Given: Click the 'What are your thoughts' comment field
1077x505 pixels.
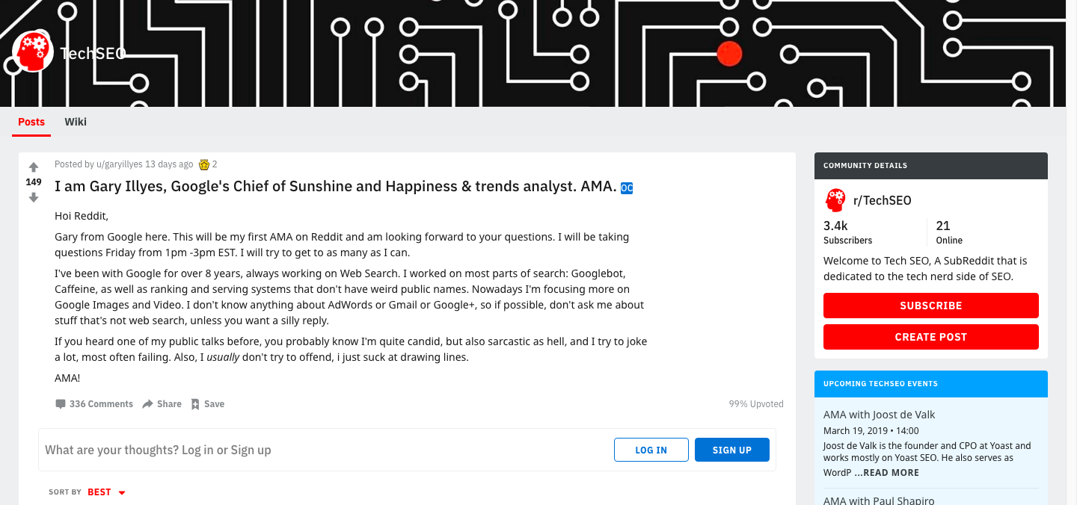Looking at the screenshot, I should (x=299, y=450).
